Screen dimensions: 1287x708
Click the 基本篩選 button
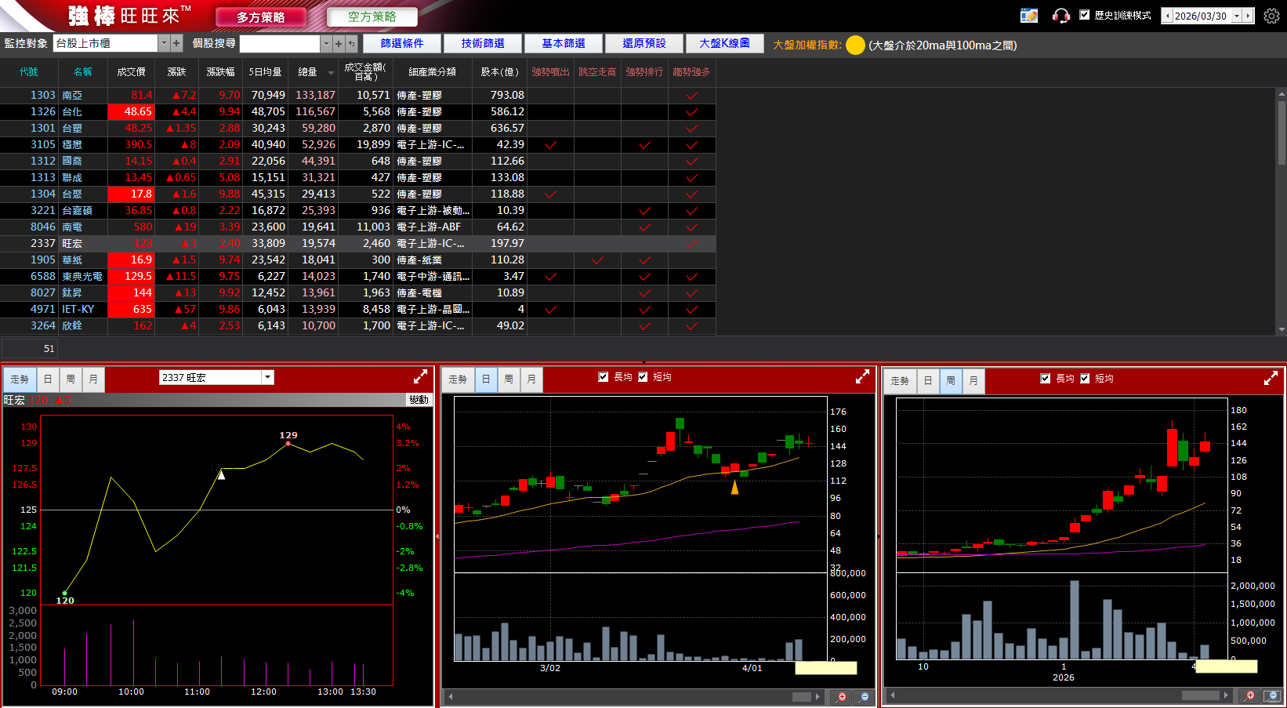click(564, 44)
